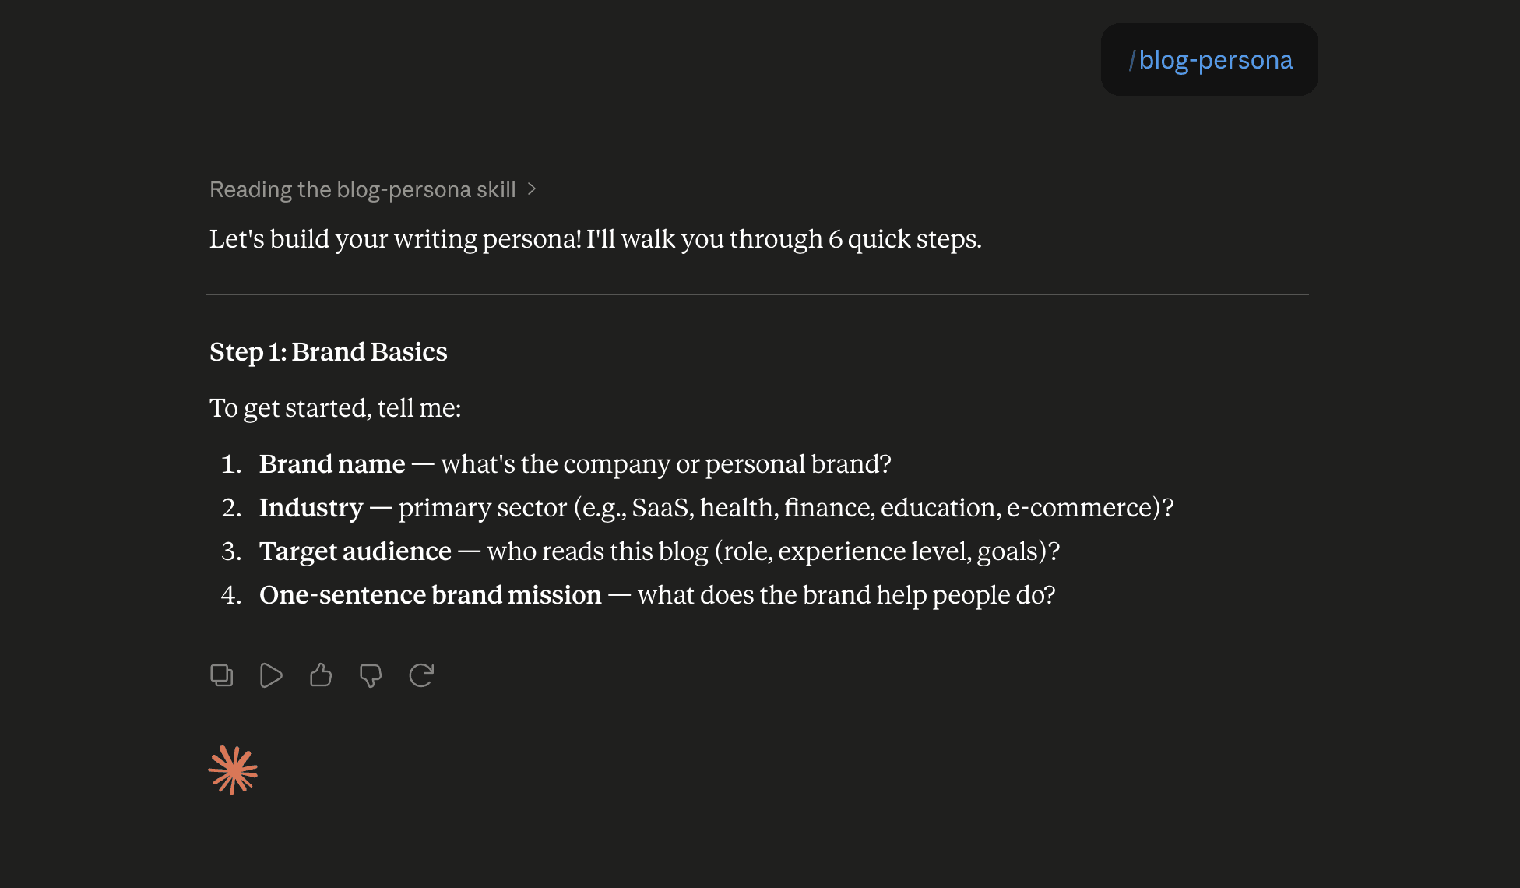Copy the assistant response
This screenshot has width=1520, height=888.
point(222,675)
